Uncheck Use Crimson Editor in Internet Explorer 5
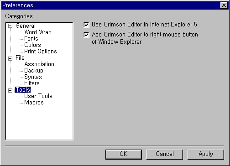230x166 pixels. point(86,25)
